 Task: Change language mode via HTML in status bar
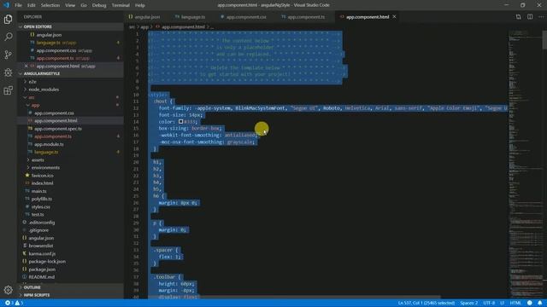[x=515, y=303]
